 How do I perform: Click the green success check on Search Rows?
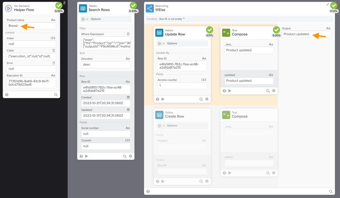click(134, 6)
